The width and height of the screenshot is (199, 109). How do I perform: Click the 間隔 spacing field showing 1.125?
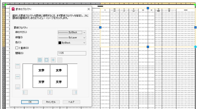point(72,53)
